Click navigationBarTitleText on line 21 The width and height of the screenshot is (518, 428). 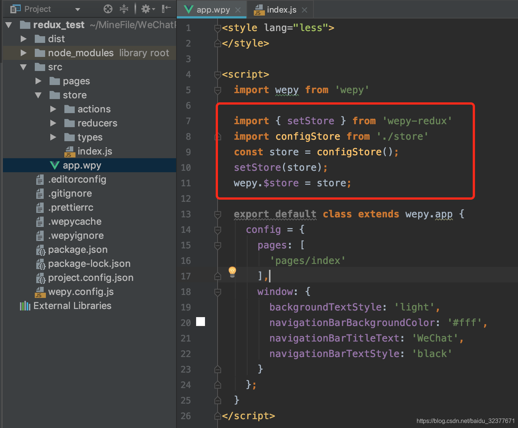pyautogui.click(x=334, y=338)
